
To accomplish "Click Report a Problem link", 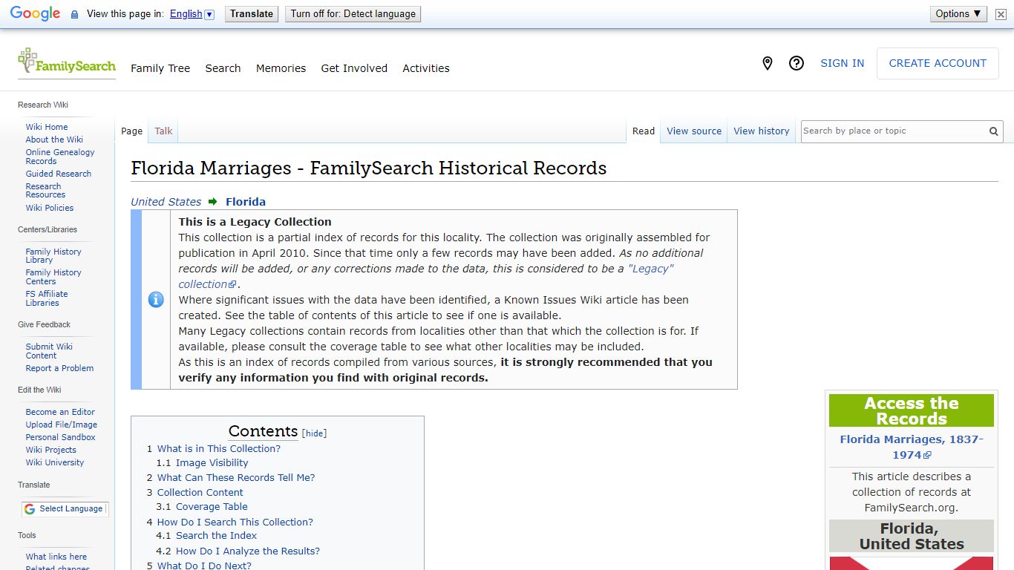I will (59, 368).
